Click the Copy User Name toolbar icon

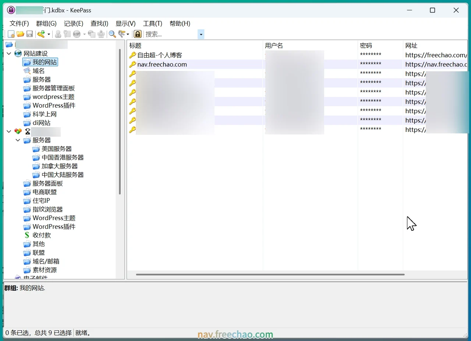click(58, 34)
